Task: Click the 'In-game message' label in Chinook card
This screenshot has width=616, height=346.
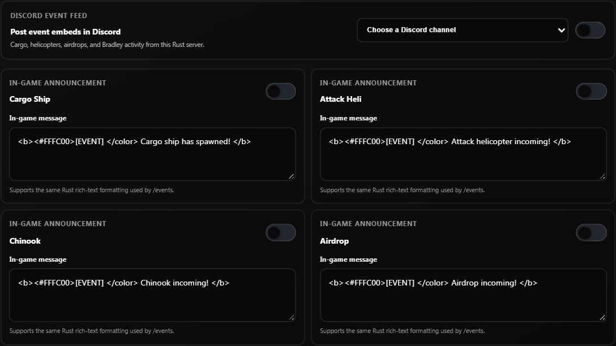Action: pos(38,259)
